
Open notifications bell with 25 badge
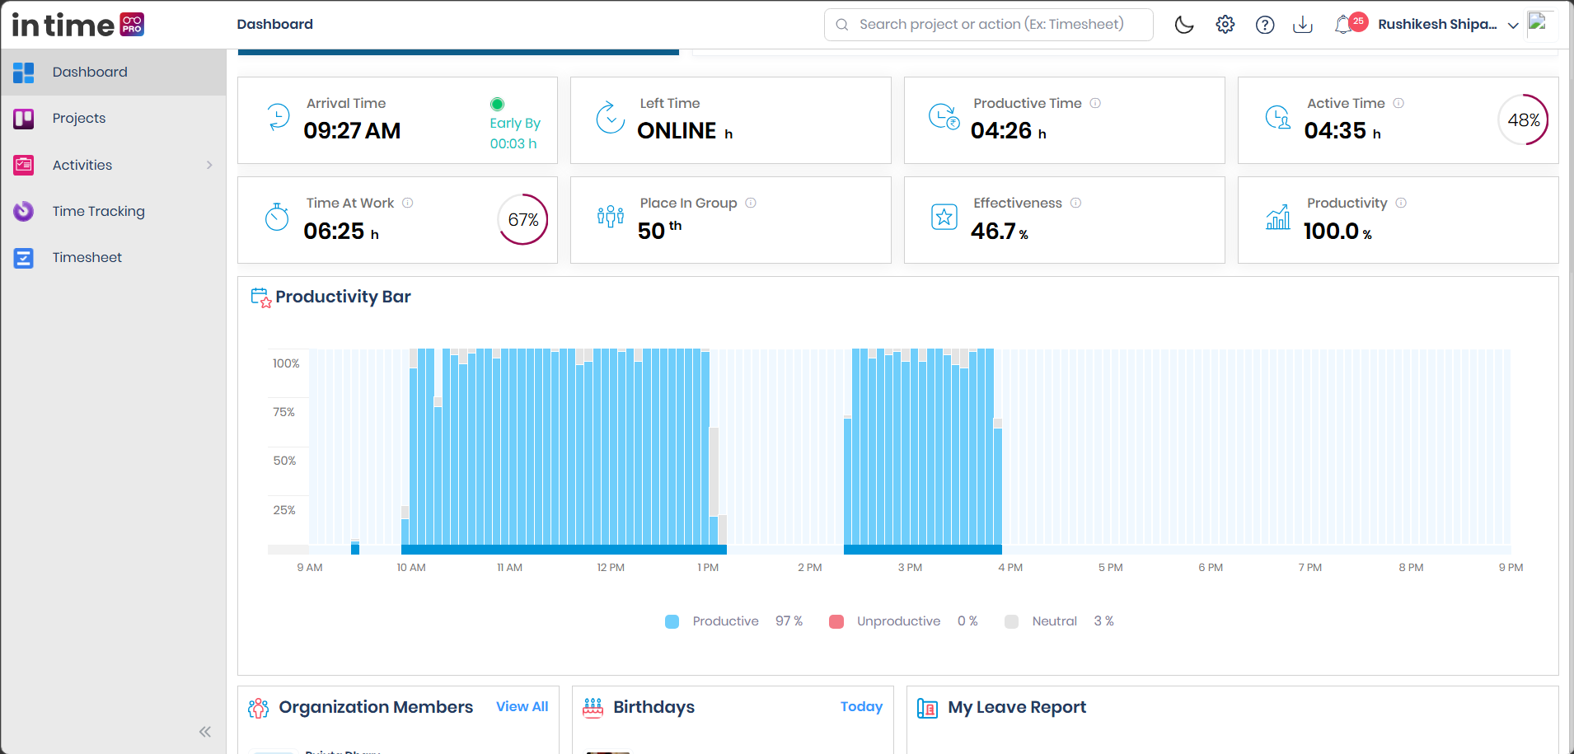(x=1350, y=23)
